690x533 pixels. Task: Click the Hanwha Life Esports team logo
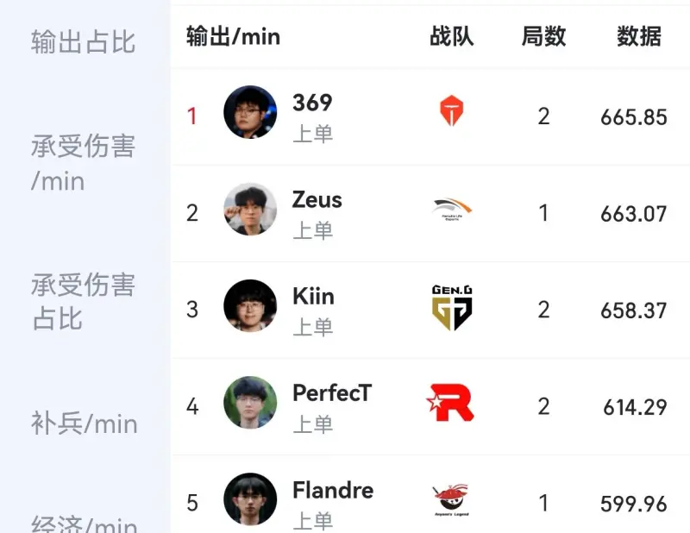[452, 210]
